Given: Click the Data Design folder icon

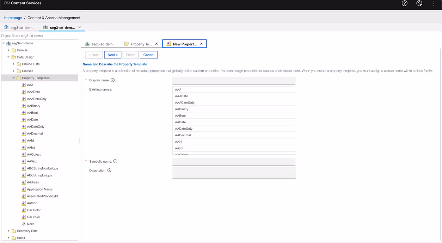Looking at the screenshot, I should [14, 57].
